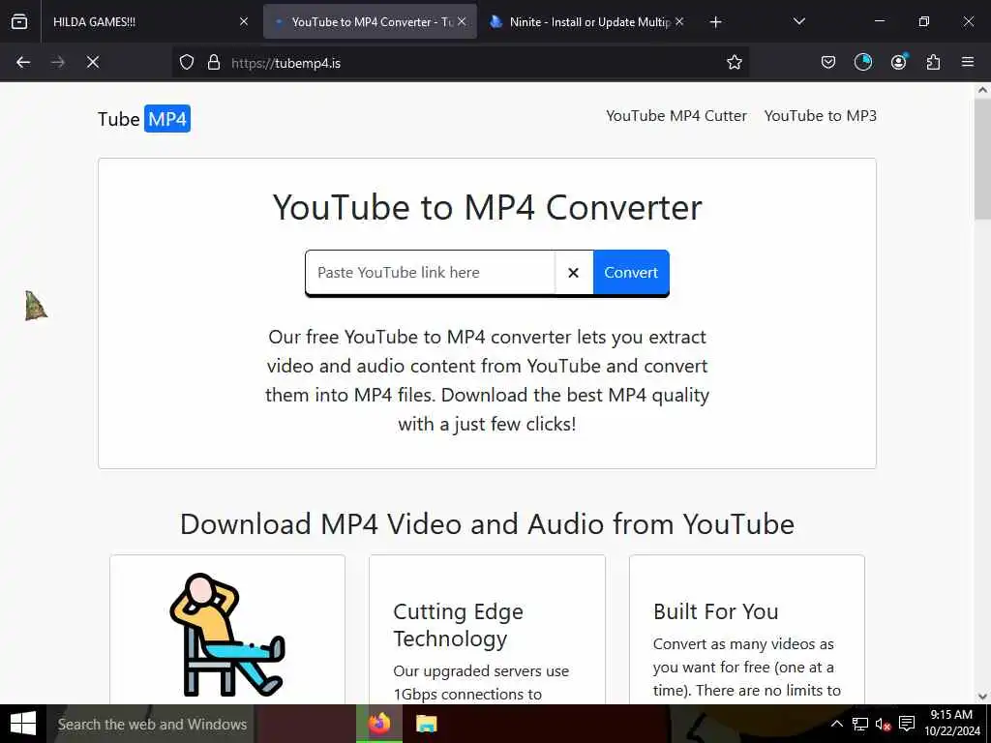Open the Action Center notifications icon
Viewport: 991px width, 743px height.
[x=907, y=724]
